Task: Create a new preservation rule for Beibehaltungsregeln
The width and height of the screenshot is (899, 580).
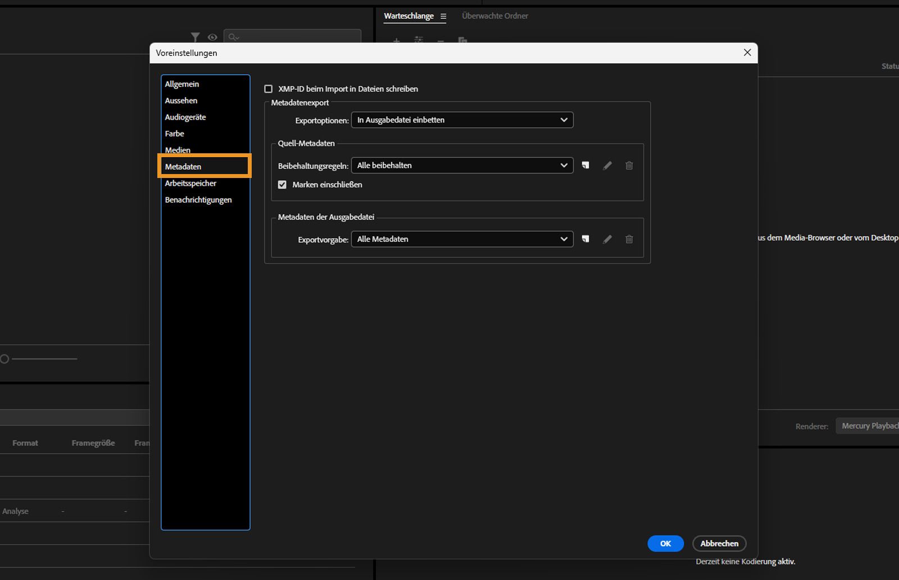Action: click(x=585, y=166)
